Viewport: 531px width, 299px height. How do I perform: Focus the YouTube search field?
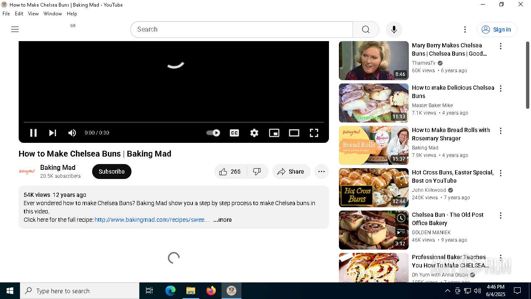[242, 29]
